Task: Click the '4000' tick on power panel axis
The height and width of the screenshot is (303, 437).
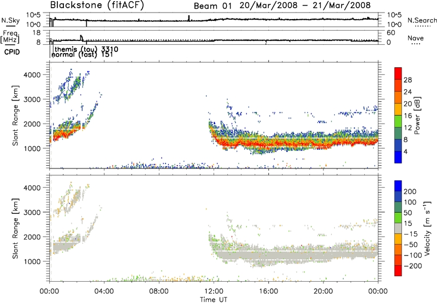Action: pos(32,75)
